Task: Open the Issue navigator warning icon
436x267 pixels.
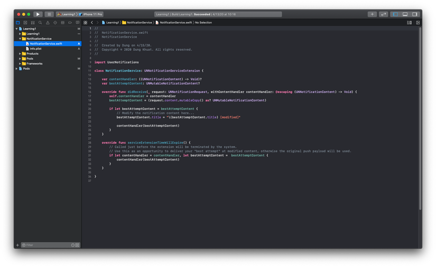Action: point(48,23)
